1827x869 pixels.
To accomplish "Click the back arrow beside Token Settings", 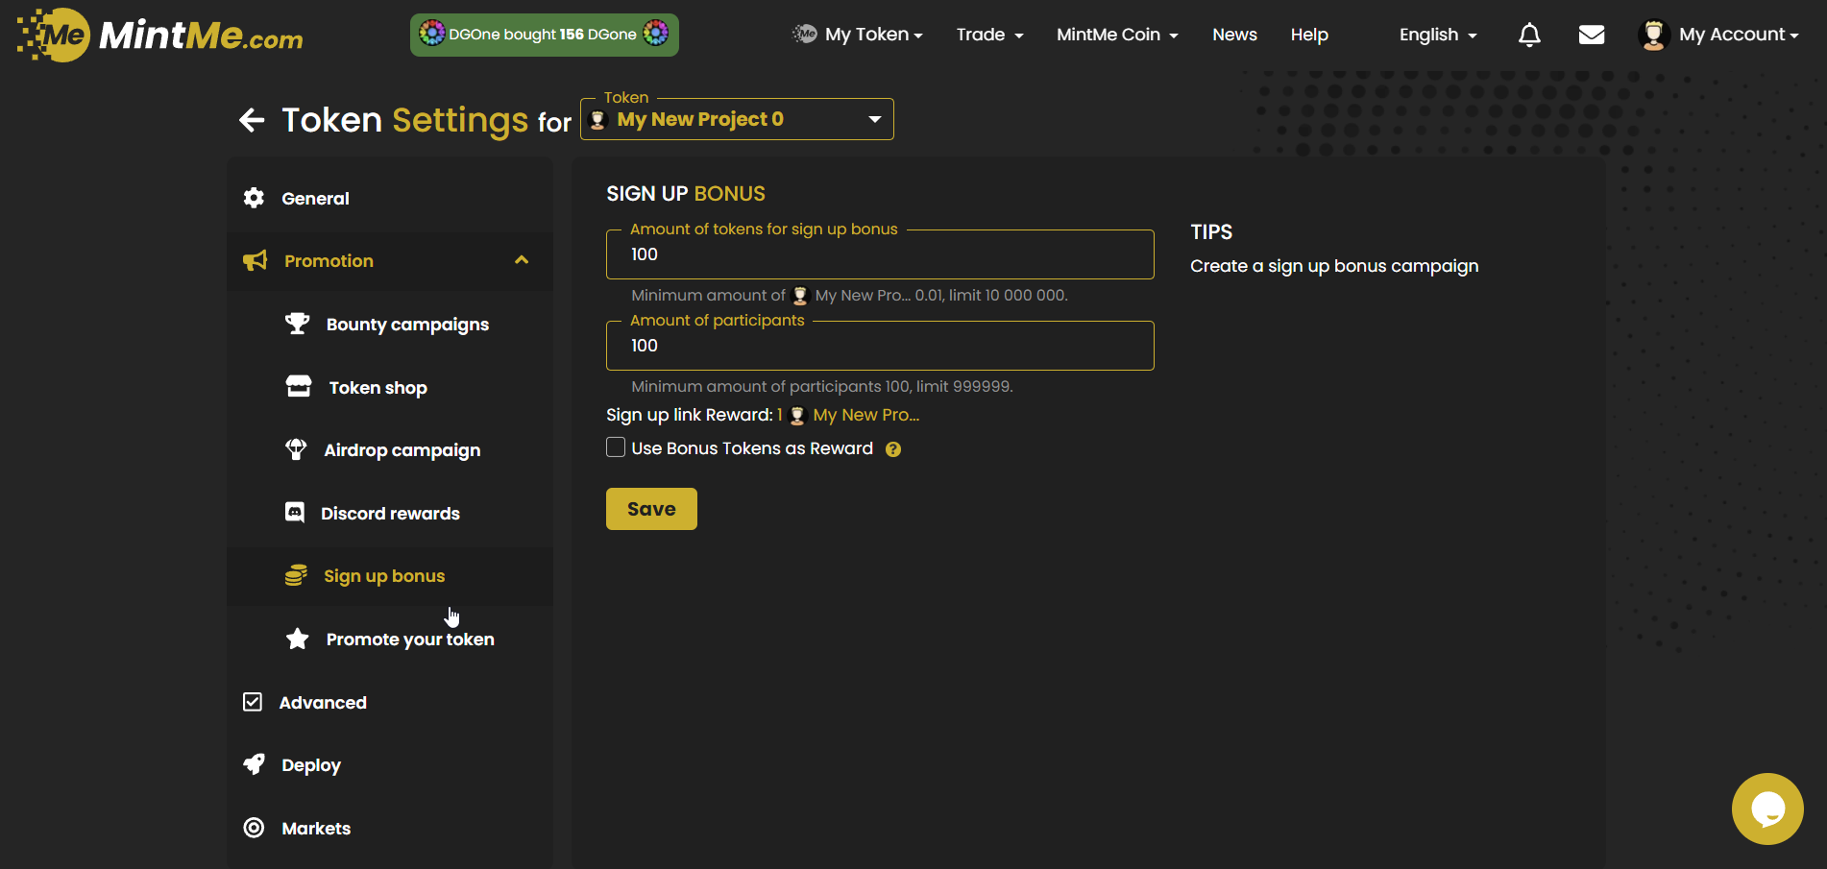I will 252,120.
